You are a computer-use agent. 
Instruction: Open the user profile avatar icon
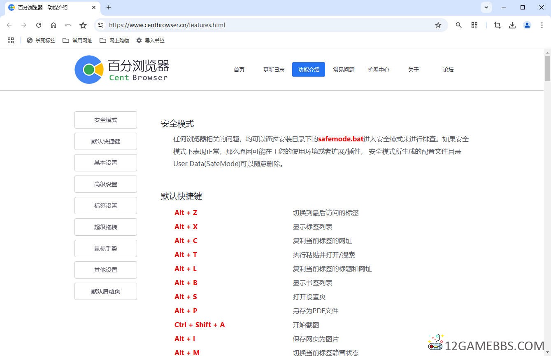coord(527,25)
